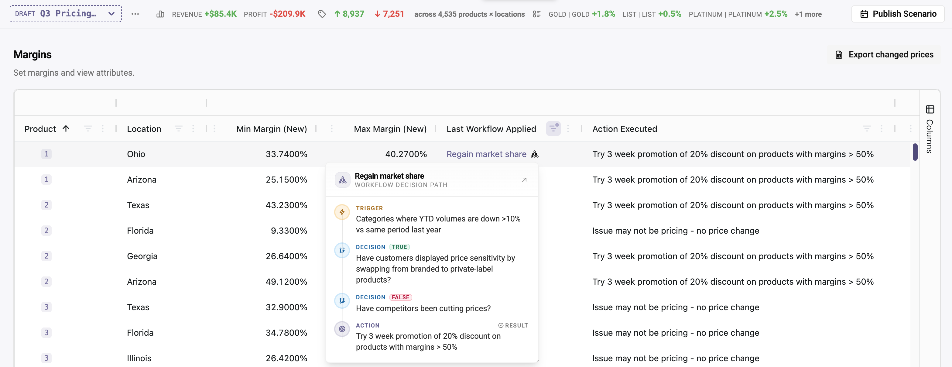Open Action Executed column filter
Image resolution: width=952 pixels, height=367 pixels.
(867, 129)
